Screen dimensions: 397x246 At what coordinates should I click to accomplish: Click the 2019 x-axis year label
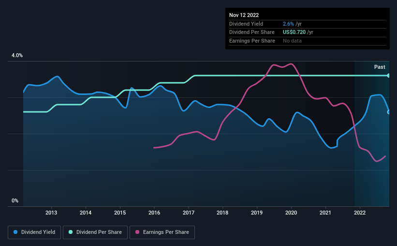pyautogui.click(x=257, y=213)
